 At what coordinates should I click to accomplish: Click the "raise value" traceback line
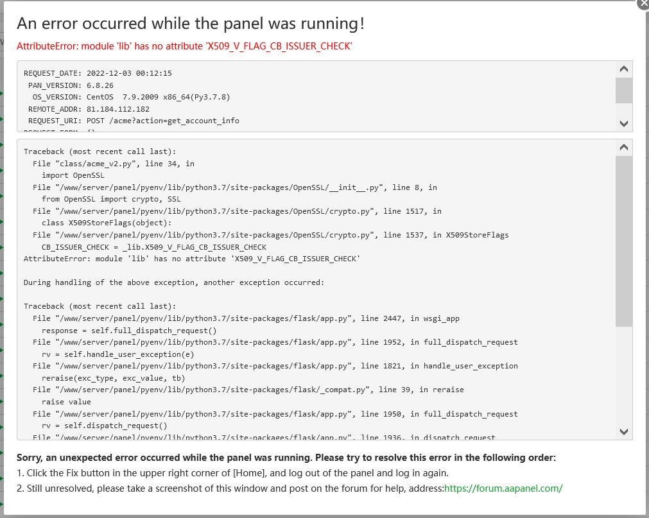[x=66, y=402]
